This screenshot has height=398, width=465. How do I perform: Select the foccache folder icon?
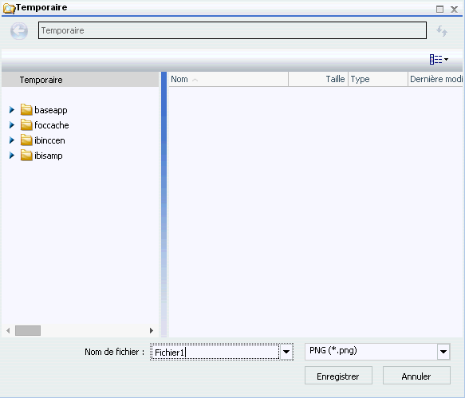[26, 125]
